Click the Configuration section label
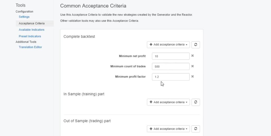 [x=24, y=12]
